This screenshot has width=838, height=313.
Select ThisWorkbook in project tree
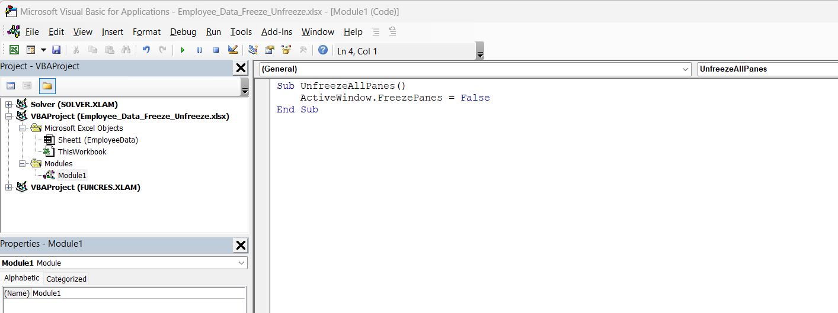[x=82, y=152]
